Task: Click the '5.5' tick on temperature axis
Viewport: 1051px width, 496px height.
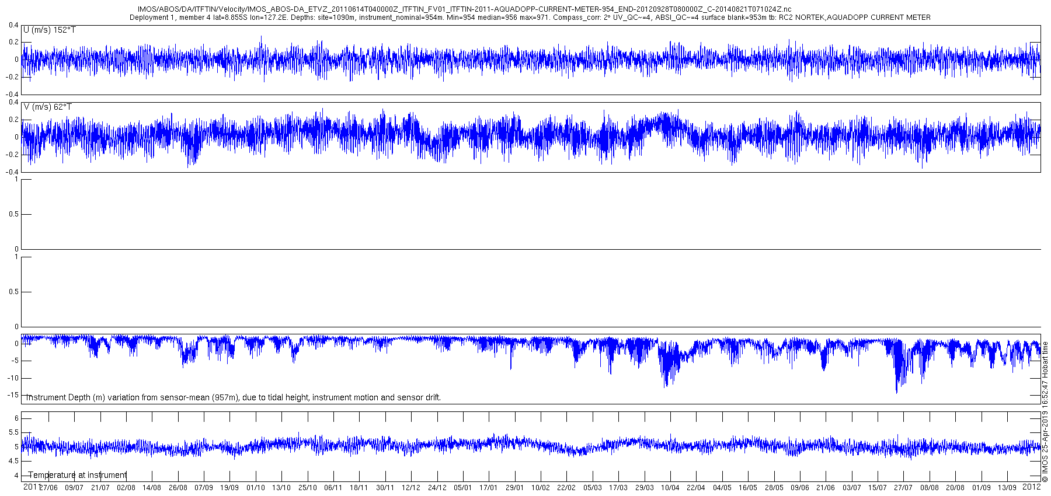Action: pyautogui.click(x=13, y=432)
